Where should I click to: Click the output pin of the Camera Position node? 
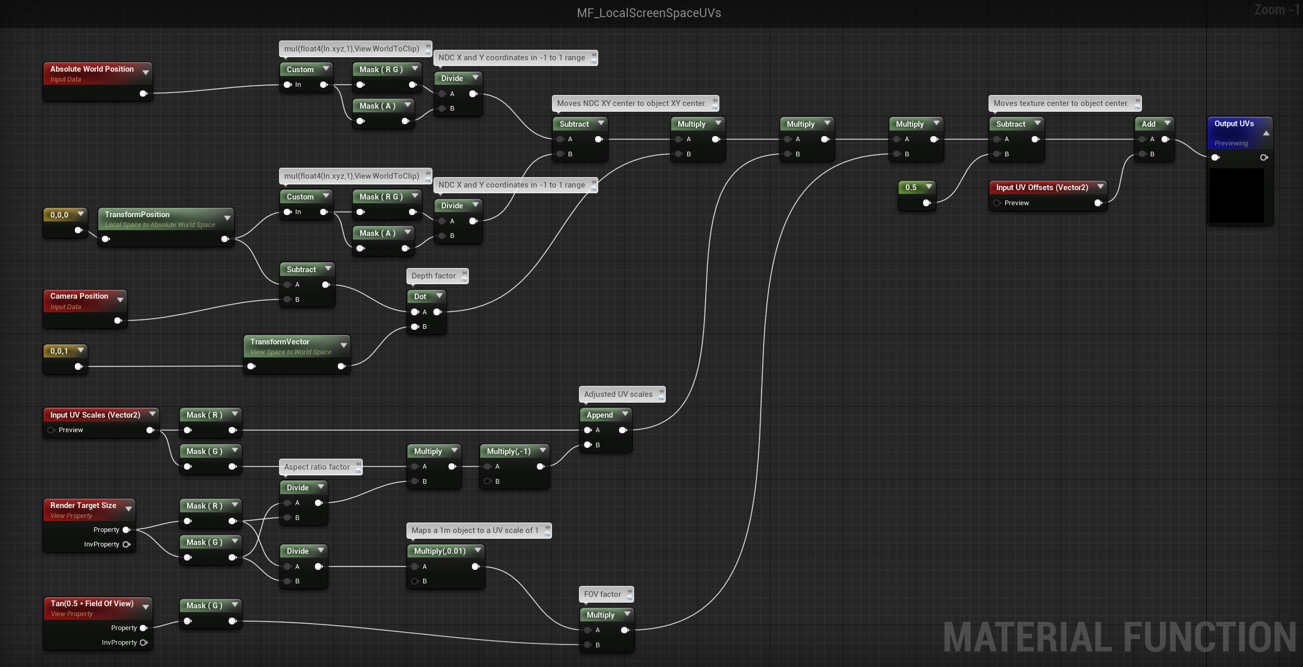click(119, 321)
